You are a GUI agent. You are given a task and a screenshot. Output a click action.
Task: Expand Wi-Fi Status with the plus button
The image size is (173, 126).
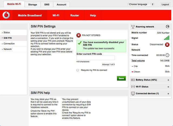168,87
